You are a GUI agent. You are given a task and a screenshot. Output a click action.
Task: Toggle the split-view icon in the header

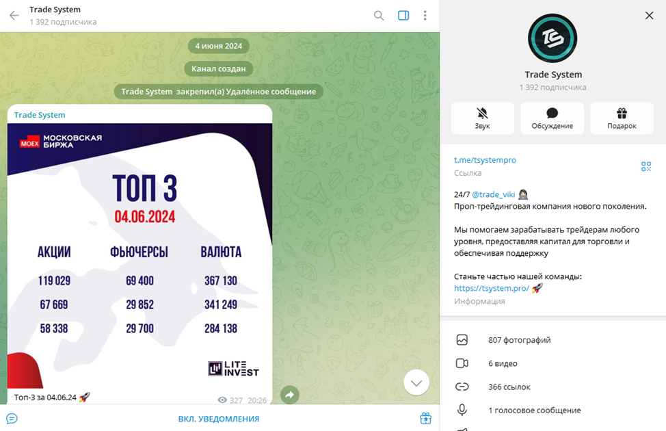pyautogui.click(x=403, y=14)
